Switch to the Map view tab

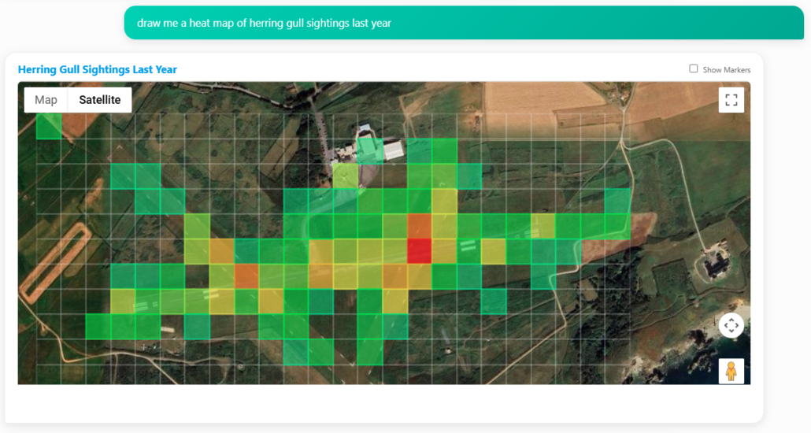coord(46,100)
